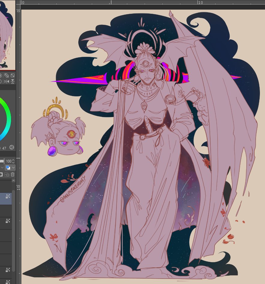Open the layer color dropdown with the blue and white squares
This screenshot has height=284, width=265.
(x=10, y=168)
